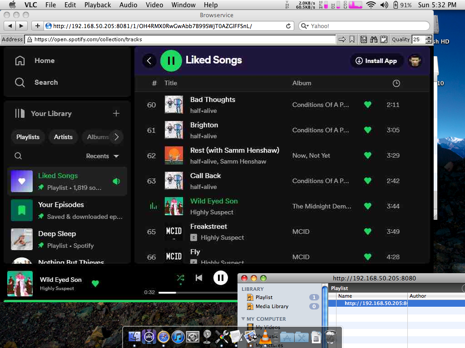This screenshot has height=348, width=465.
Task: Toggle the heart on the Fly row
Action: click(x=368, y=257)
